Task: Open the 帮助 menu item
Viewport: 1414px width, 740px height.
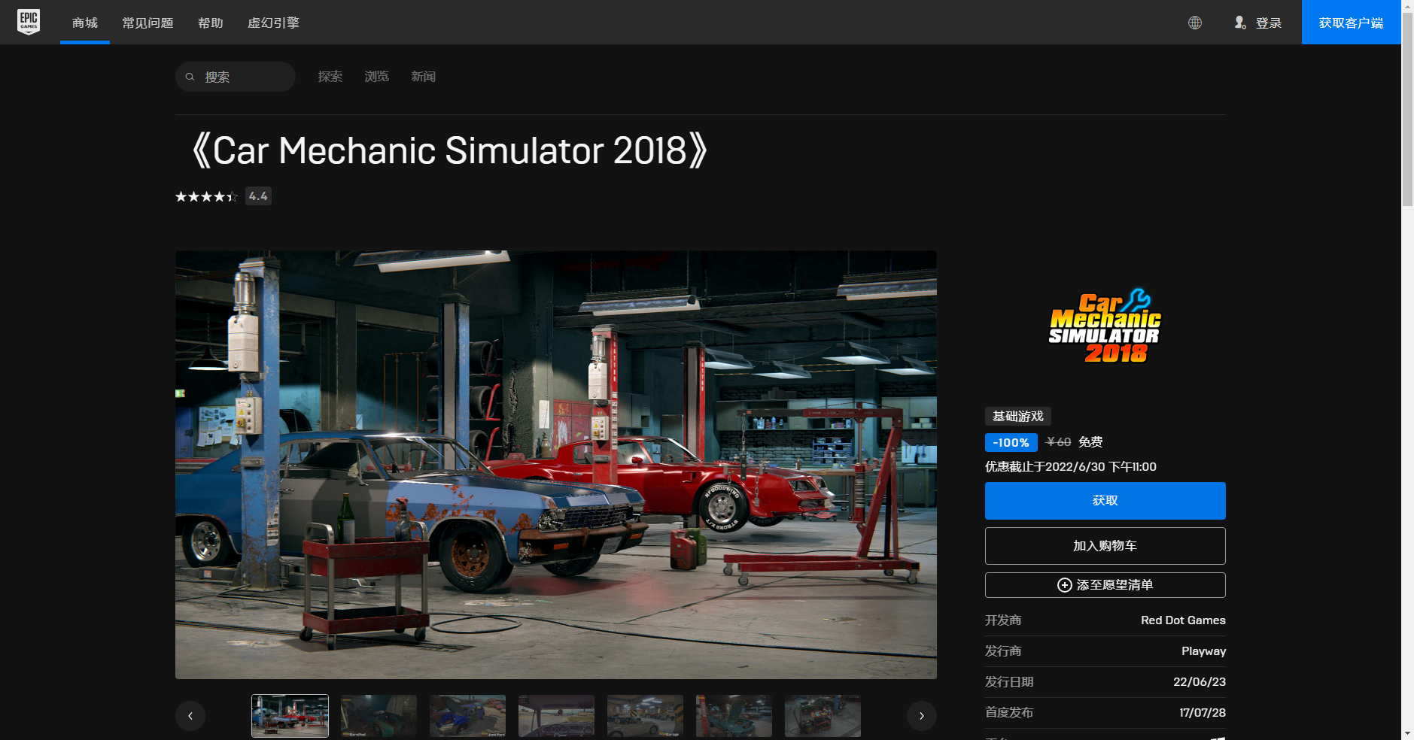Action: pyautogui.click(x=211, y=23)
